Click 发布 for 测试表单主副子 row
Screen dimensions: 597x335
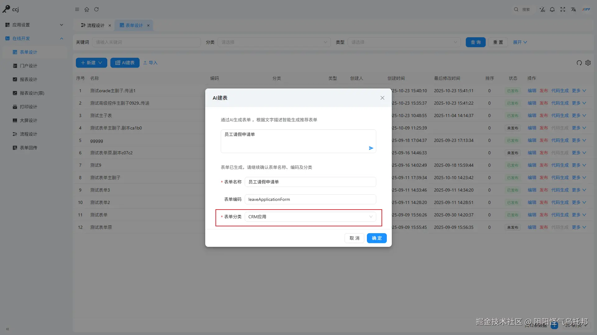pyautogui.click(x=544, y=178)
